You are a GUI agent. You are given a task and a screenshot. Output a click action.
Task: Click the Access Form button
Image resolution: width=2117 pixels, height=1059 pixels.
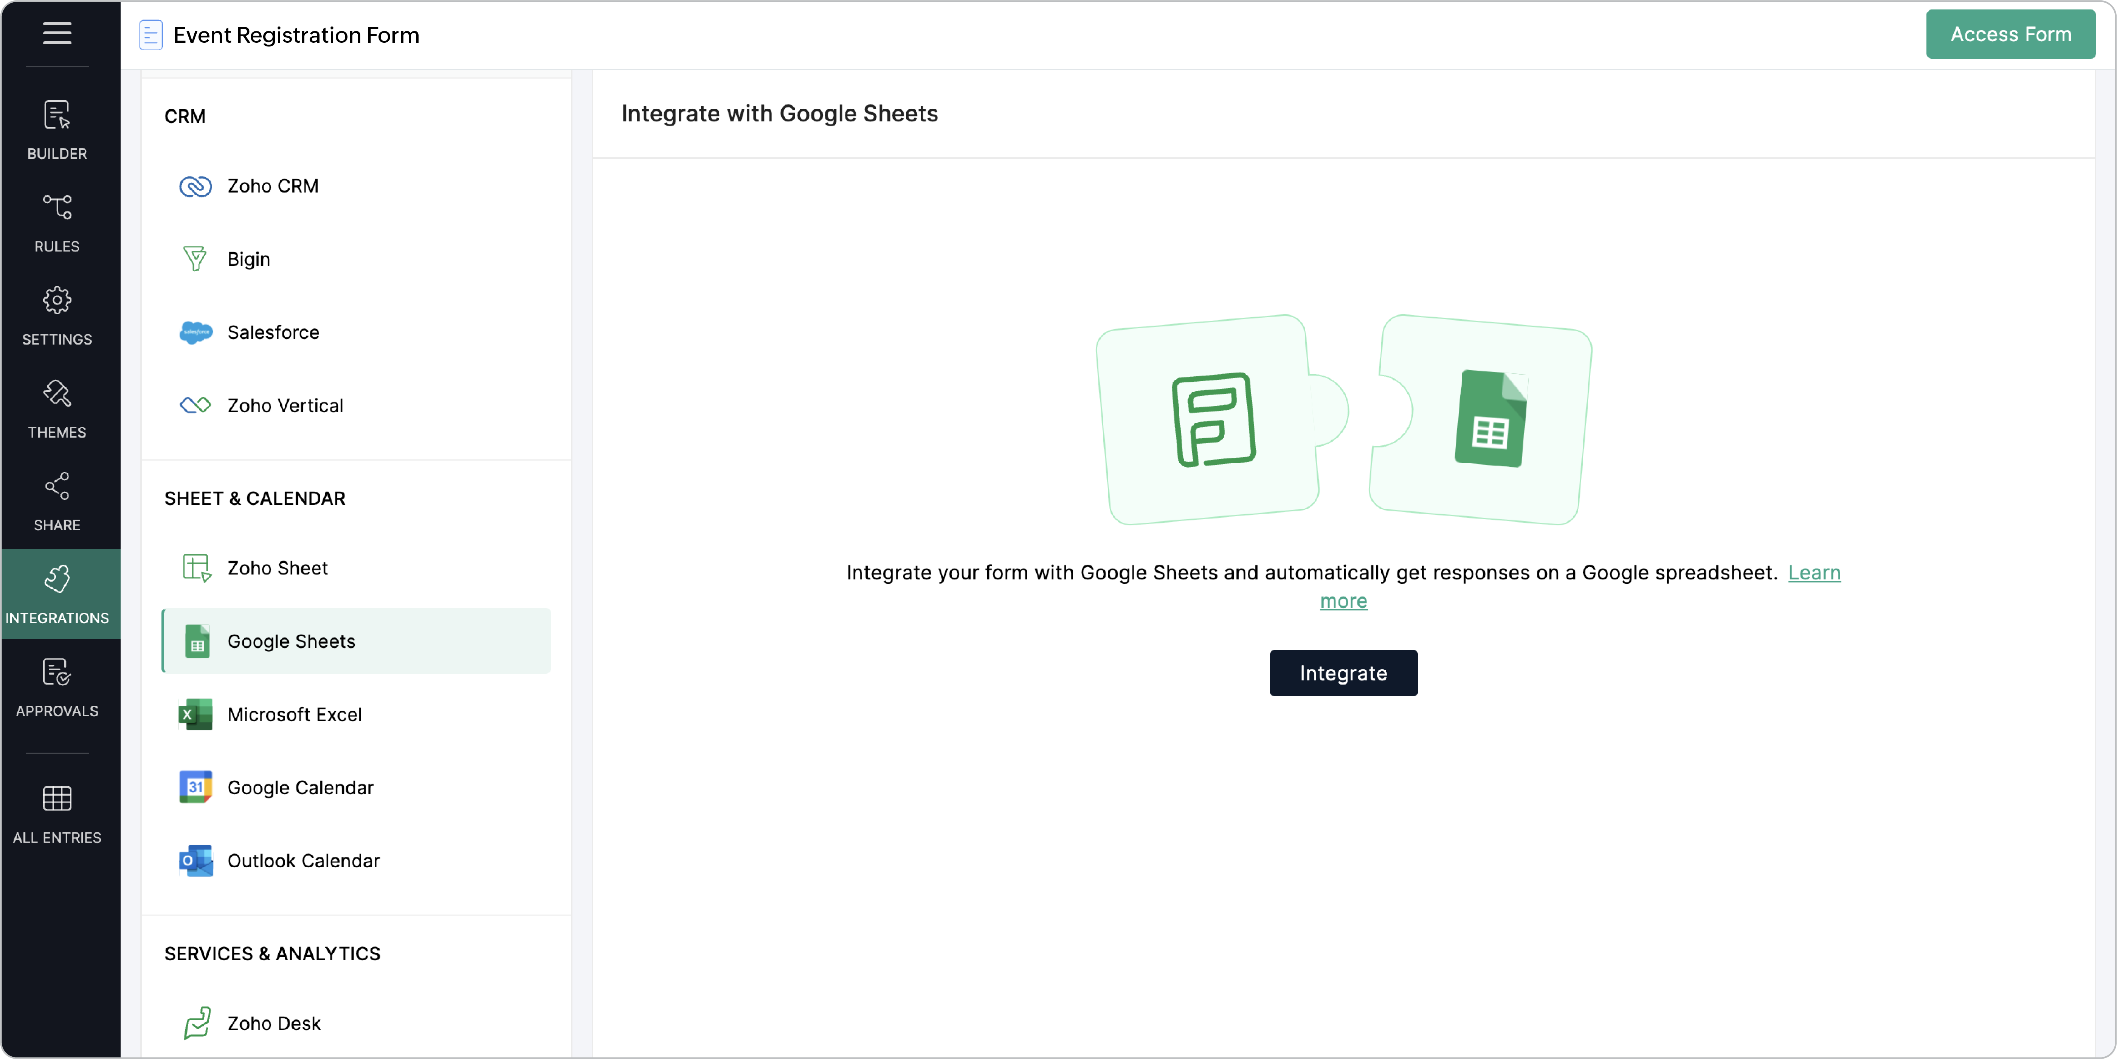coord(2009,34)
